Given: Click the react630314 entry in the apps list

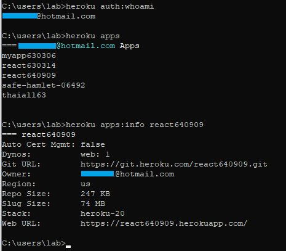Looking at the screenshot, I should click(x=29, y=65).
